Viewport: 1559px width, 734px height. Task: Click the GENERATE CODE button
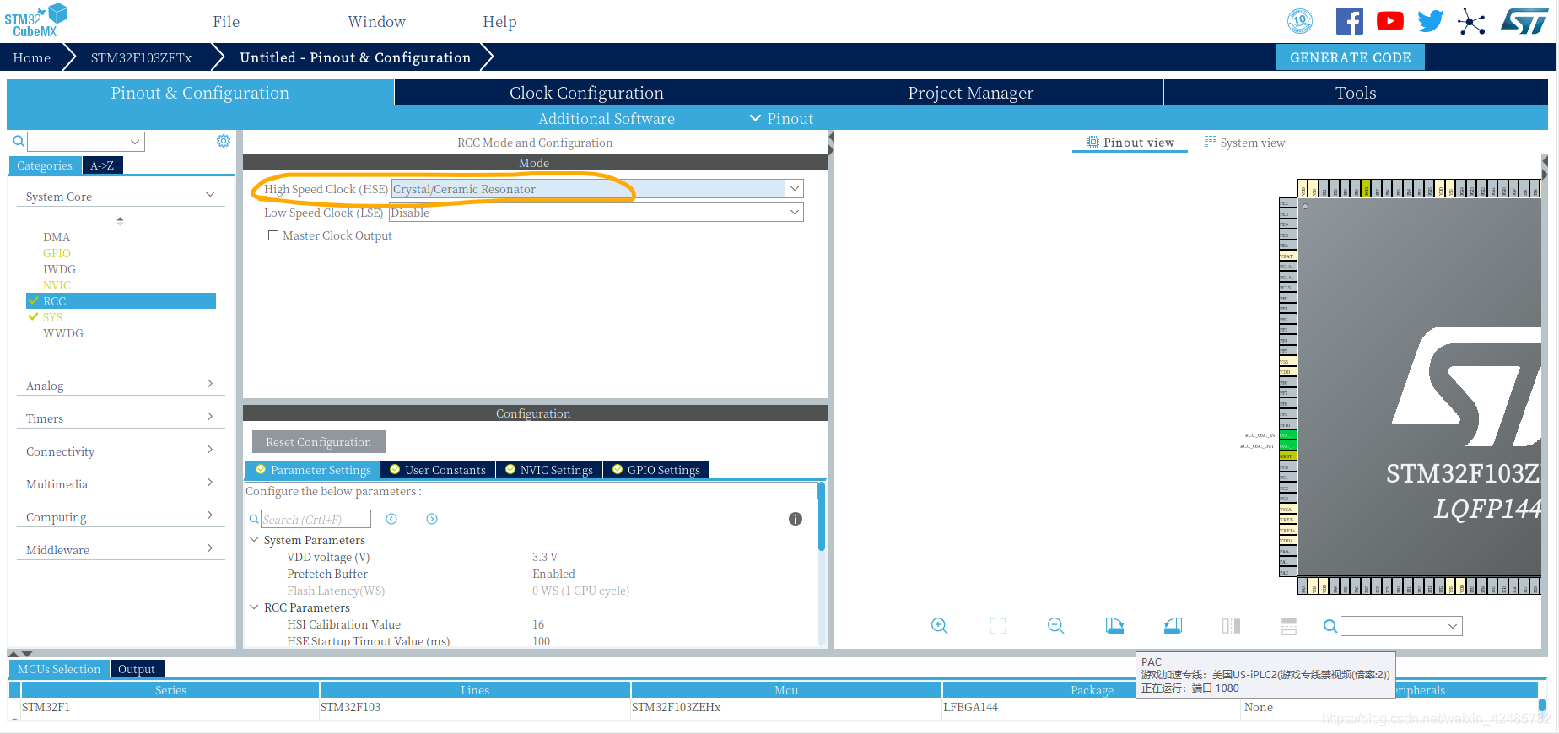point(1350,57)
